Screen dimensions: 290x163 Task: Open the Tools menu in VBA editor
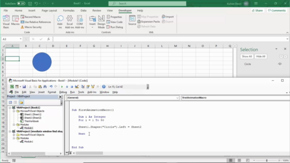(81, 92)
